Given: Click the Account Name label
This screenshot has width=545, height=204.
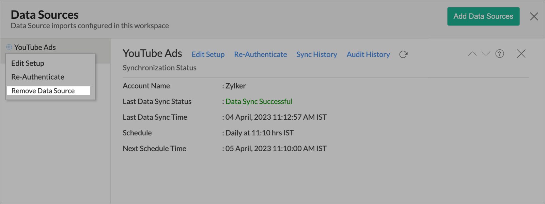Looking at the screenshot, I should [146, 86].
